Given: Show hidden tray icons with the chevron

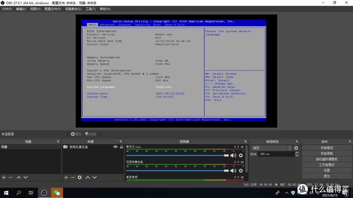Looking at the screenshot, I should 286,193.
